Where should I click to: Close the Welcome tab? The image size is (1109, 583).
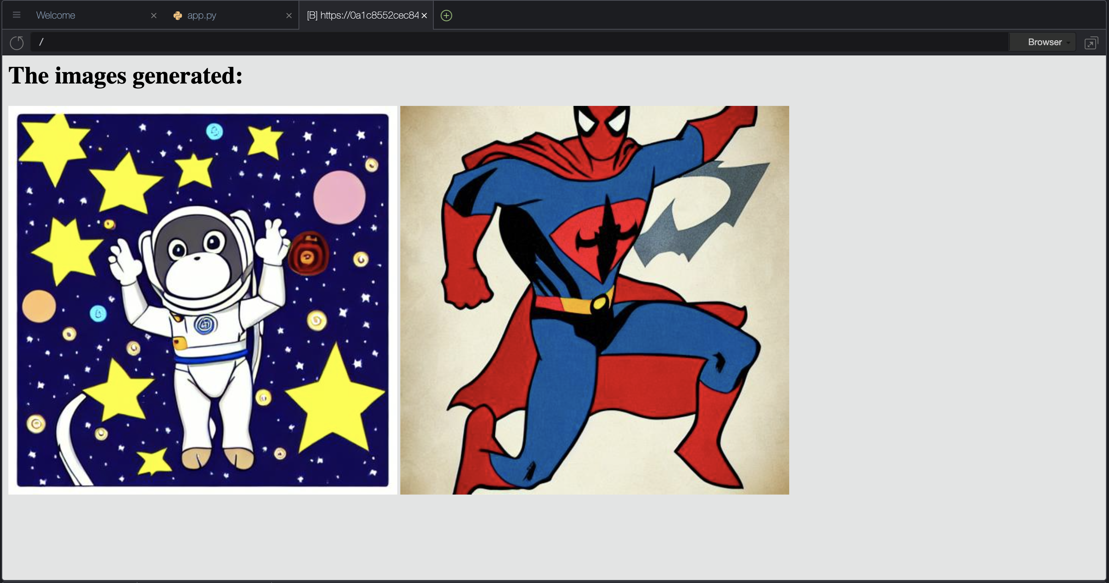(x=154, y=16)
